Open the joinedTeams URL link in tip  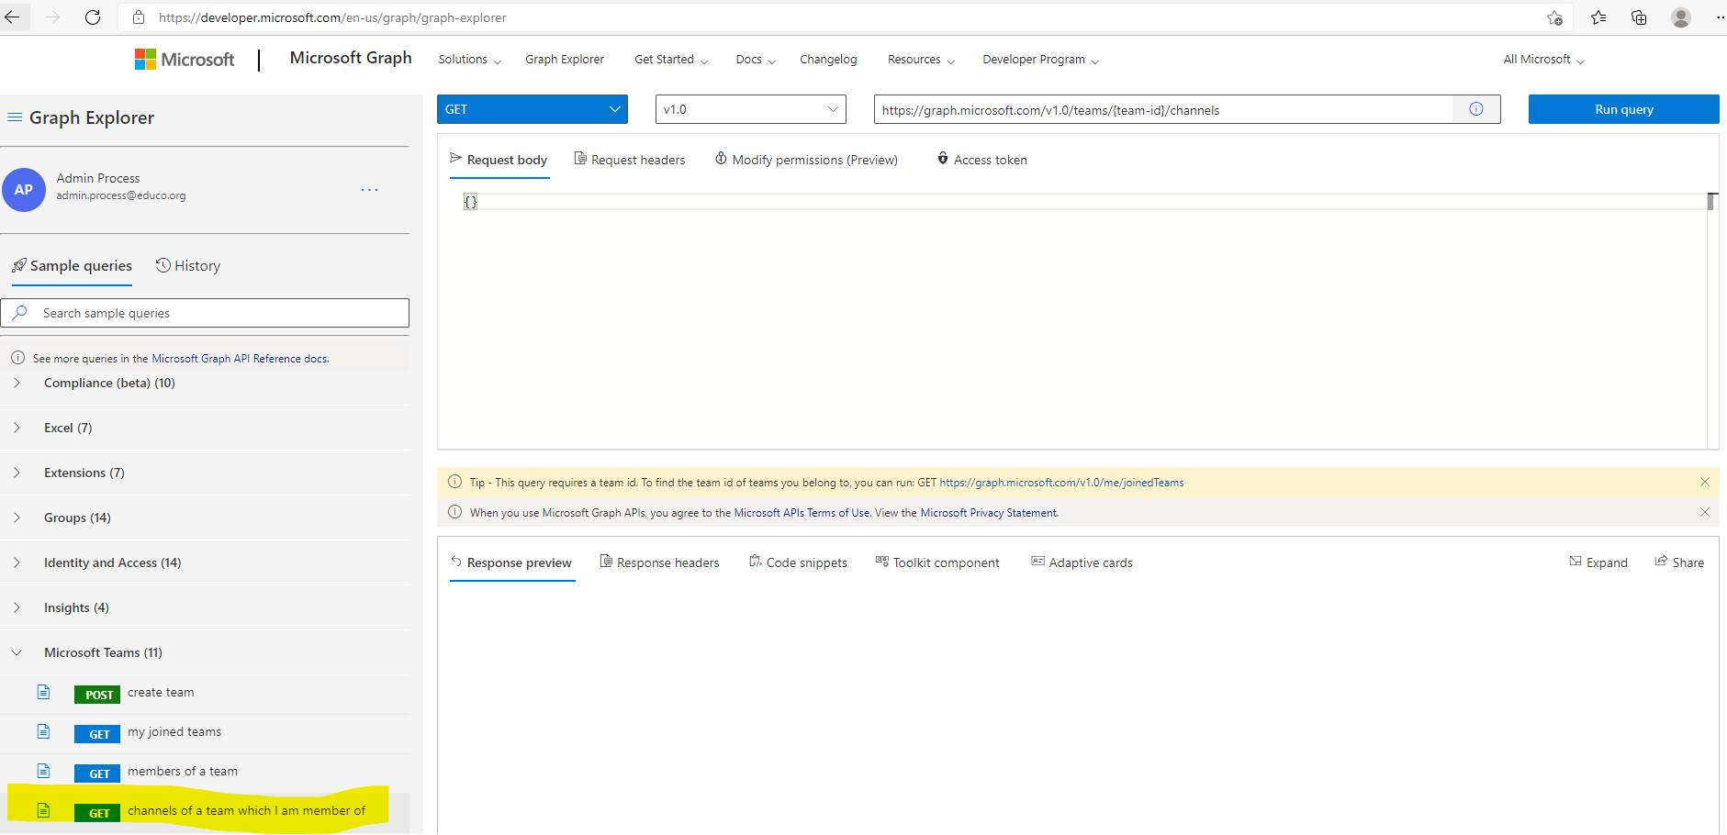pyautogui.click(x=1061, y=482)
